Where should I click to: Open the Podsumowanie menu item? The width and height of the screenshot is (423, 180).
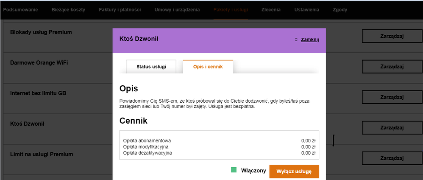(x=21, y=9)
